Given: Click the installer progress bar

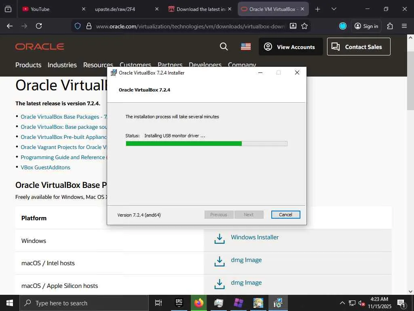Looking at the screenshot, I should click(x=207, y=144).
